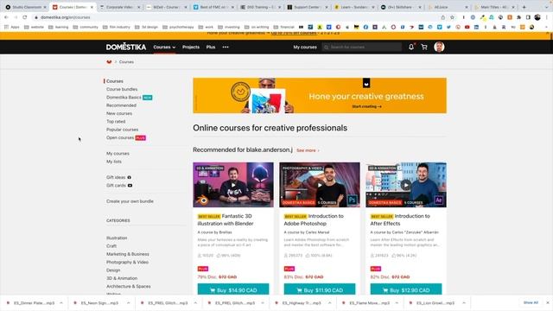Switch to the Support Center browser tab
This screenshot has height=311, width=553.
click(307, 7)
